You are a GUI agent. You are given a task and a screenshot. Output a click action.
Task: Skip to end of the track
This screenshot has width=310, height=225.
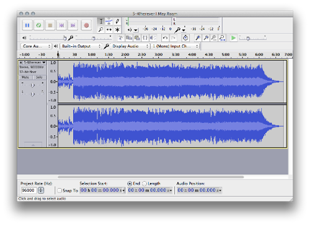(x=73, y=25)
